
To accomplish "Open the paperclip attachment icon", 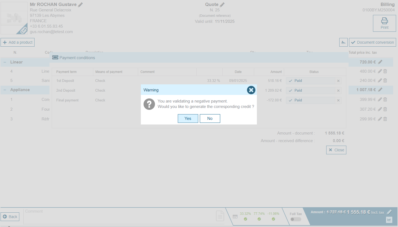I will tap(23, 30).
